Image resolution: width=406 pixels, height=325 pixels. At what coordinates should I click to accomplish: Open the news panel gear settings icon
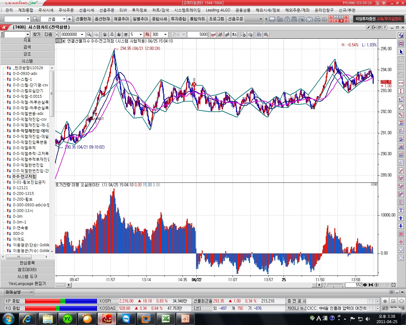pyautogui.click(x=385, y=301)
